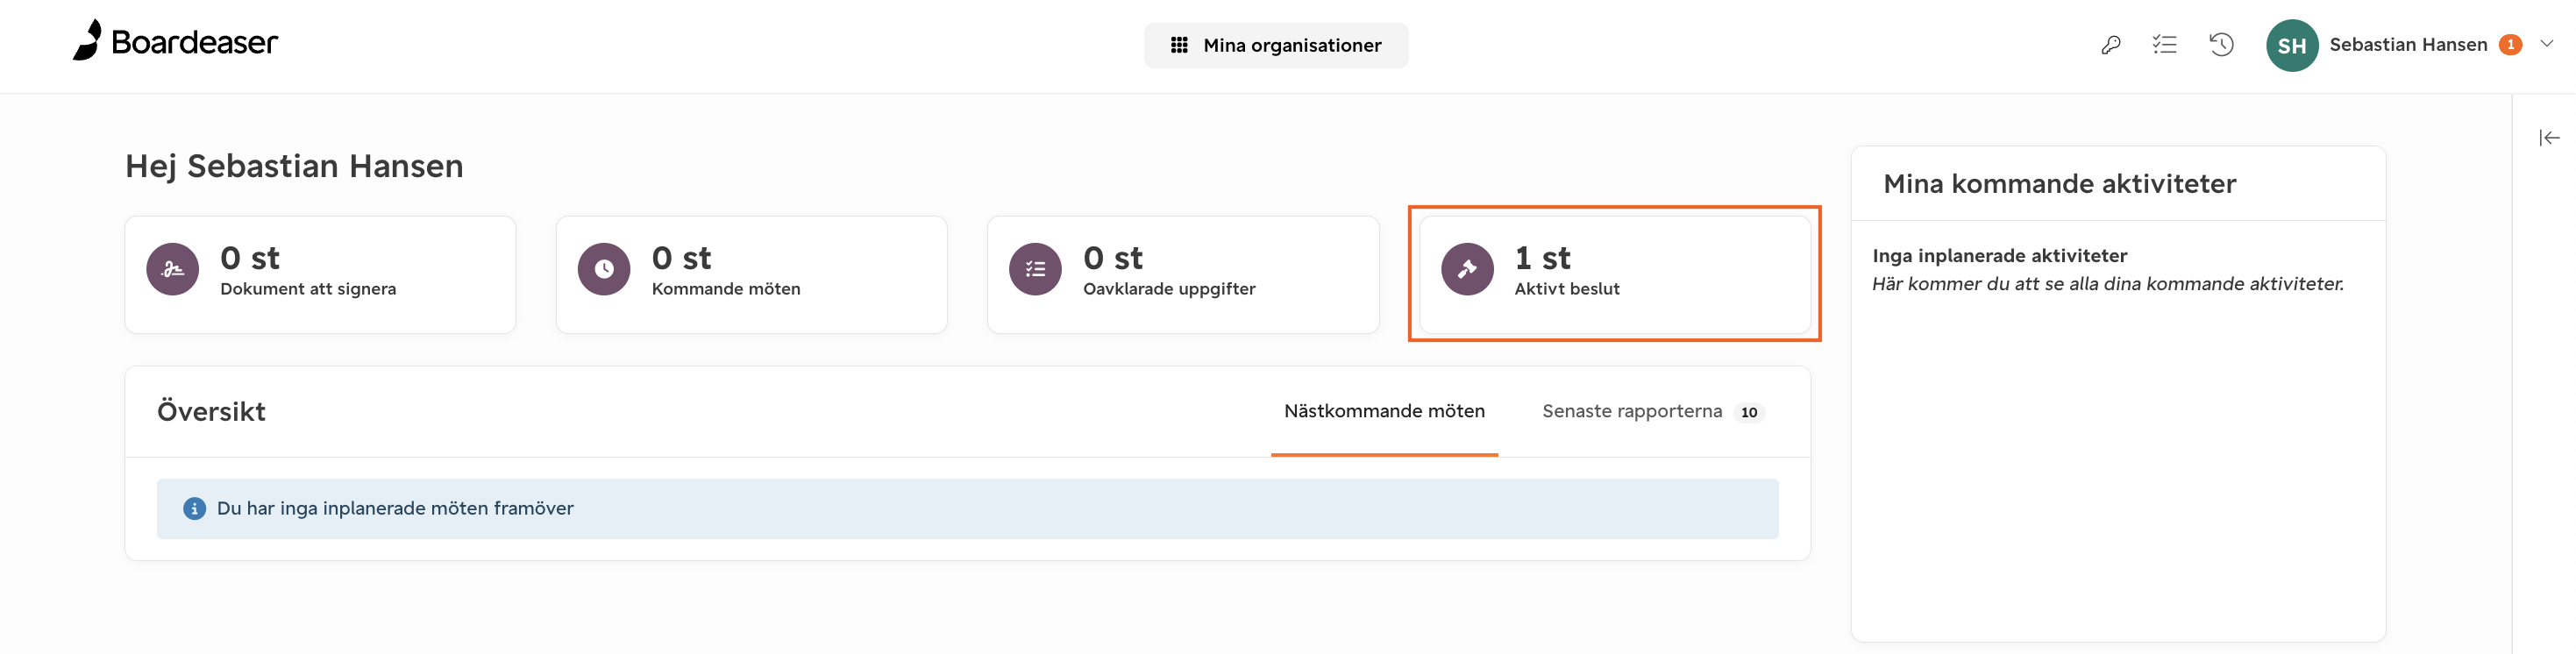Click the gavel icon for Aktivt beslut
Screen dimensions: 2576x654
(1467, 269)
